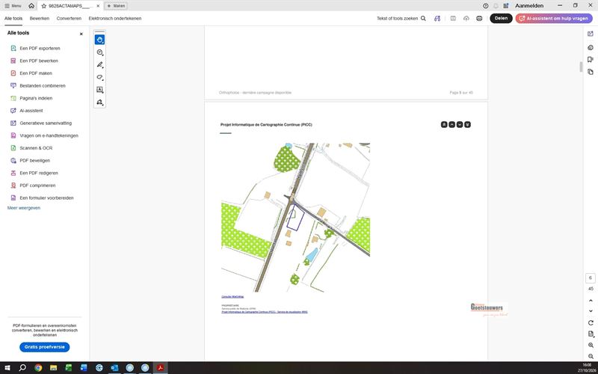Open Outlook from taskbar
The height and width of the screenshot is (374, 598).
(x=114, y=368)
